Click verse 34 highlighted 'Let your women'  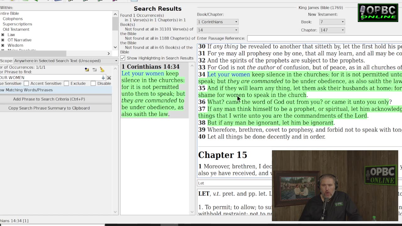pyautogui.click(x=229, y=74)
